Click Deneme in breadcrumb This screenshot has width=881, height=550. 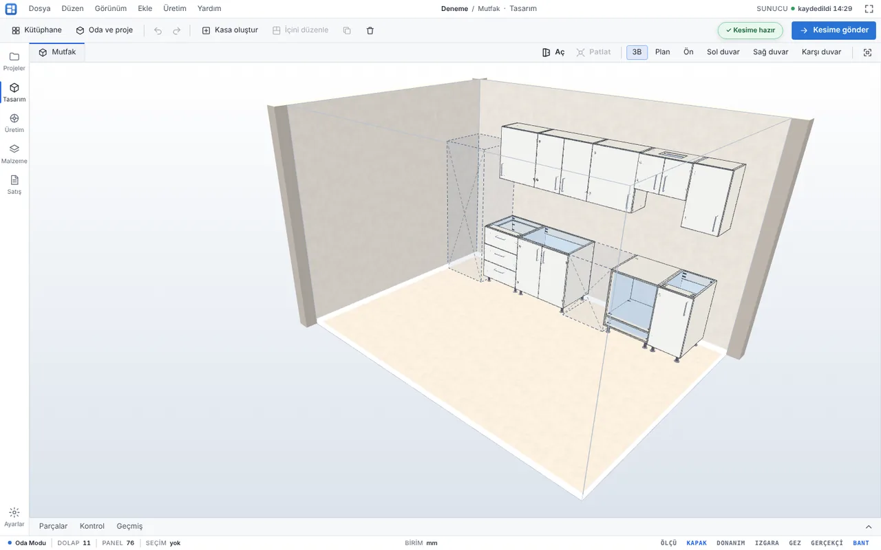454,9
